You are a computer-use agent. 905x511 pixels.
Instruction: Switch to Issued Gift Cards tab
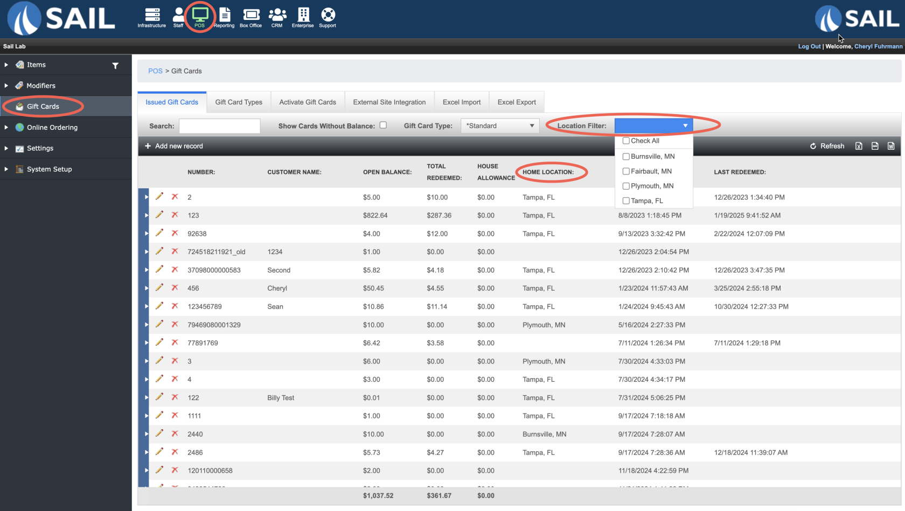[172, 102]
